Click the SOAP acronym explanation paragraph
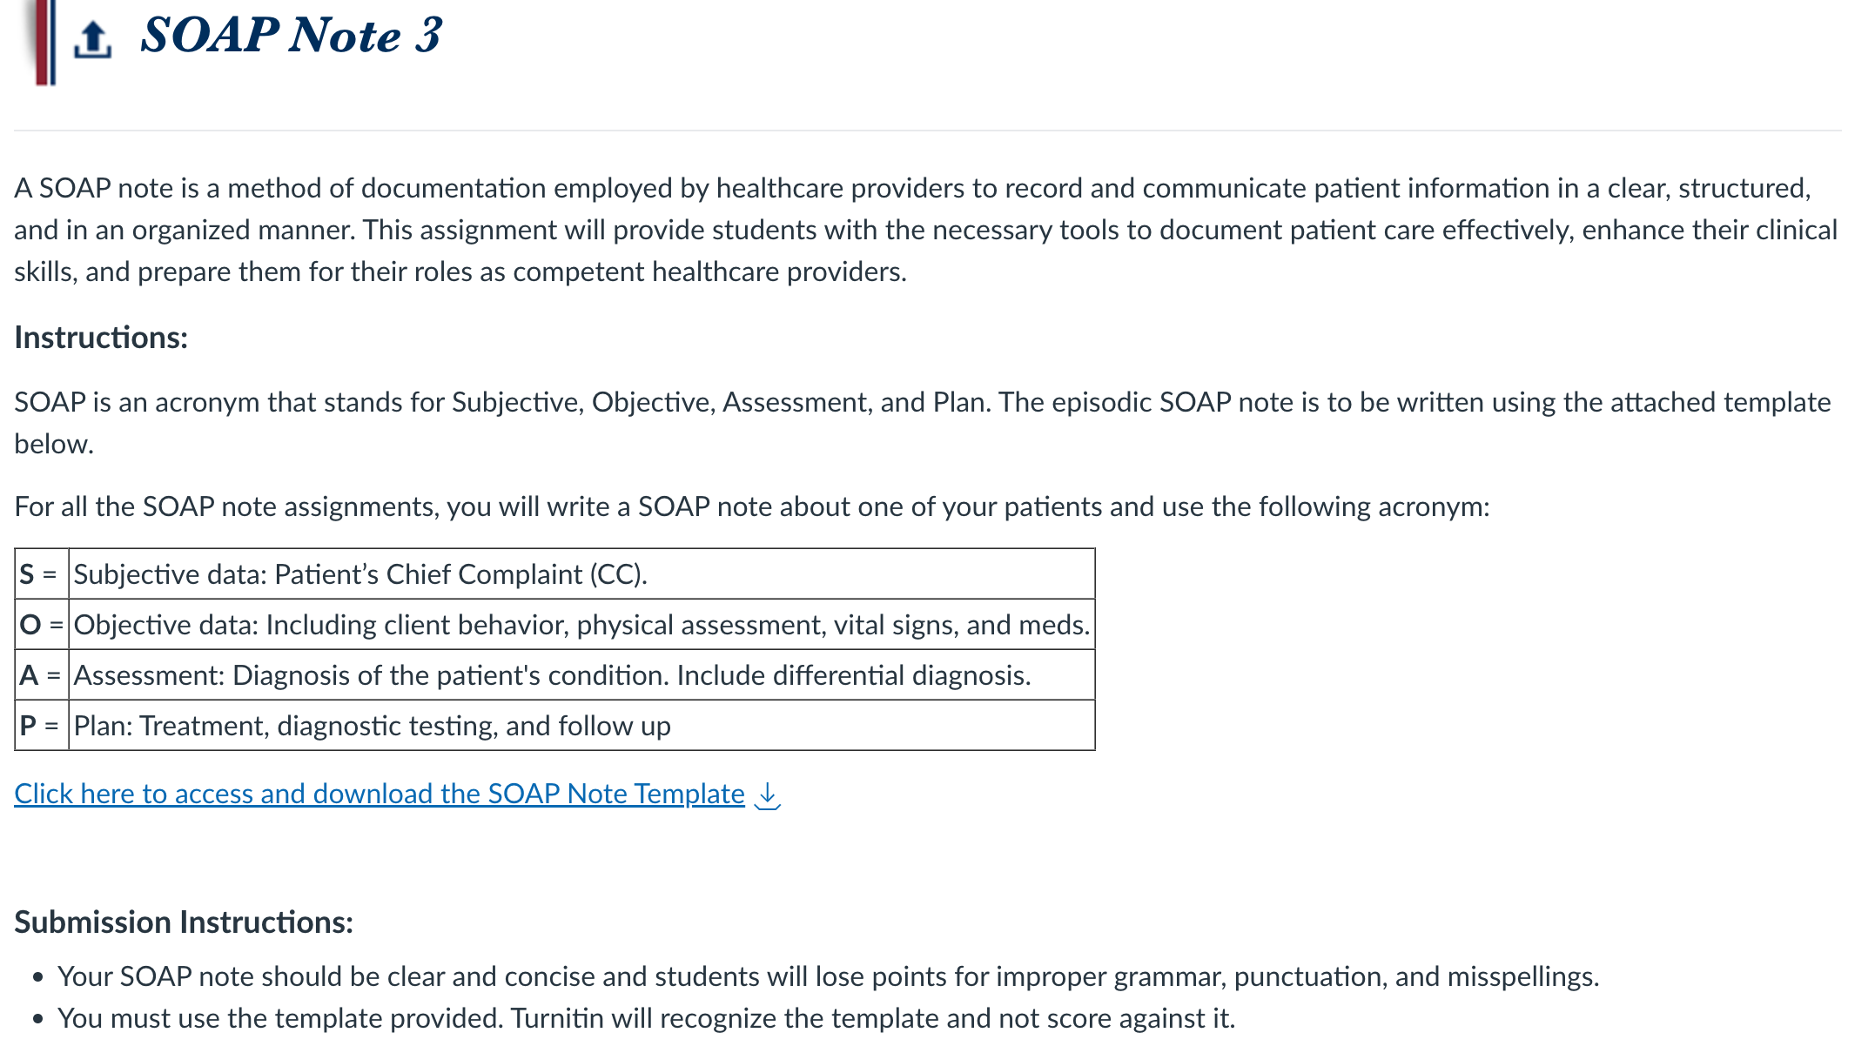Image resolution: width=1868 pixels, height=1046 pixels. point(923,423)
